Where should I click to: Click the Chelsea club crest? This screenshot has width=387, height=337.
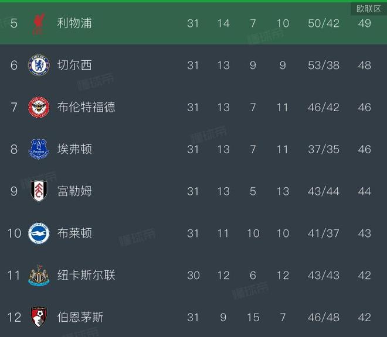tap(39, 66)
